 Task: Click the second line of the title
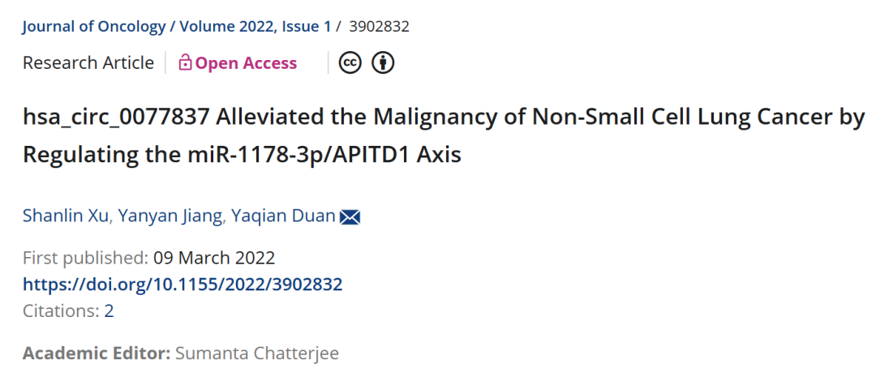(x=242, y=154)
